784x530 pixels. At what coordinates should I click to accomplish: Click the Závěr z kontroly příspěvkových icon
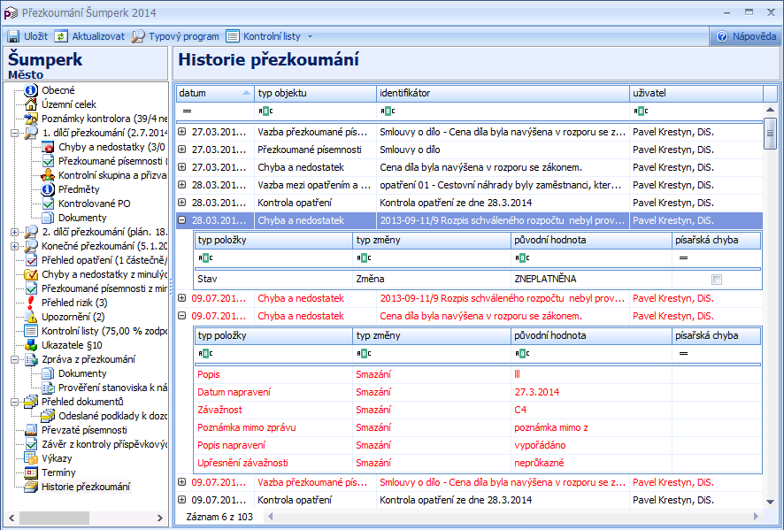tap(31, 444)
